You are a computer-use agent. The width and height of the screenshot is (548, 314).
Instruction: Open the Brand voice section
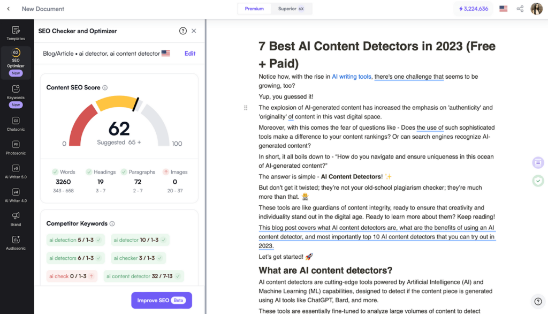(x=16, y=219)
